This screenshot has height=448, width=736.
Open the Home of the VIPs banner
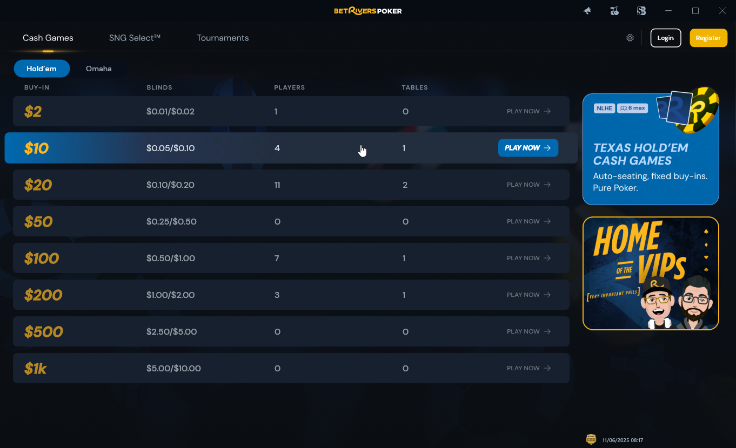tap(651, 274)
